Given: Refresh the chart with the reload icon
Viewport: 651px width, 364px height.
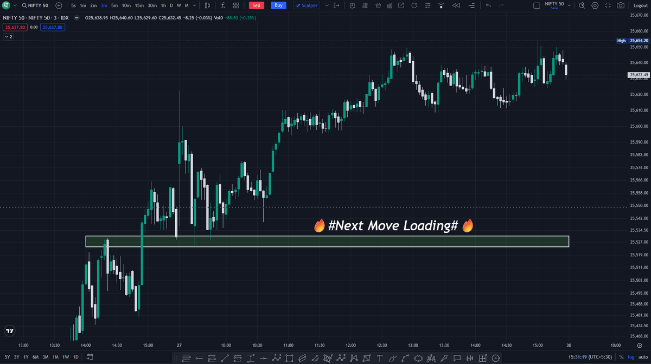Looking at the screenshot, I should (414, 5).
